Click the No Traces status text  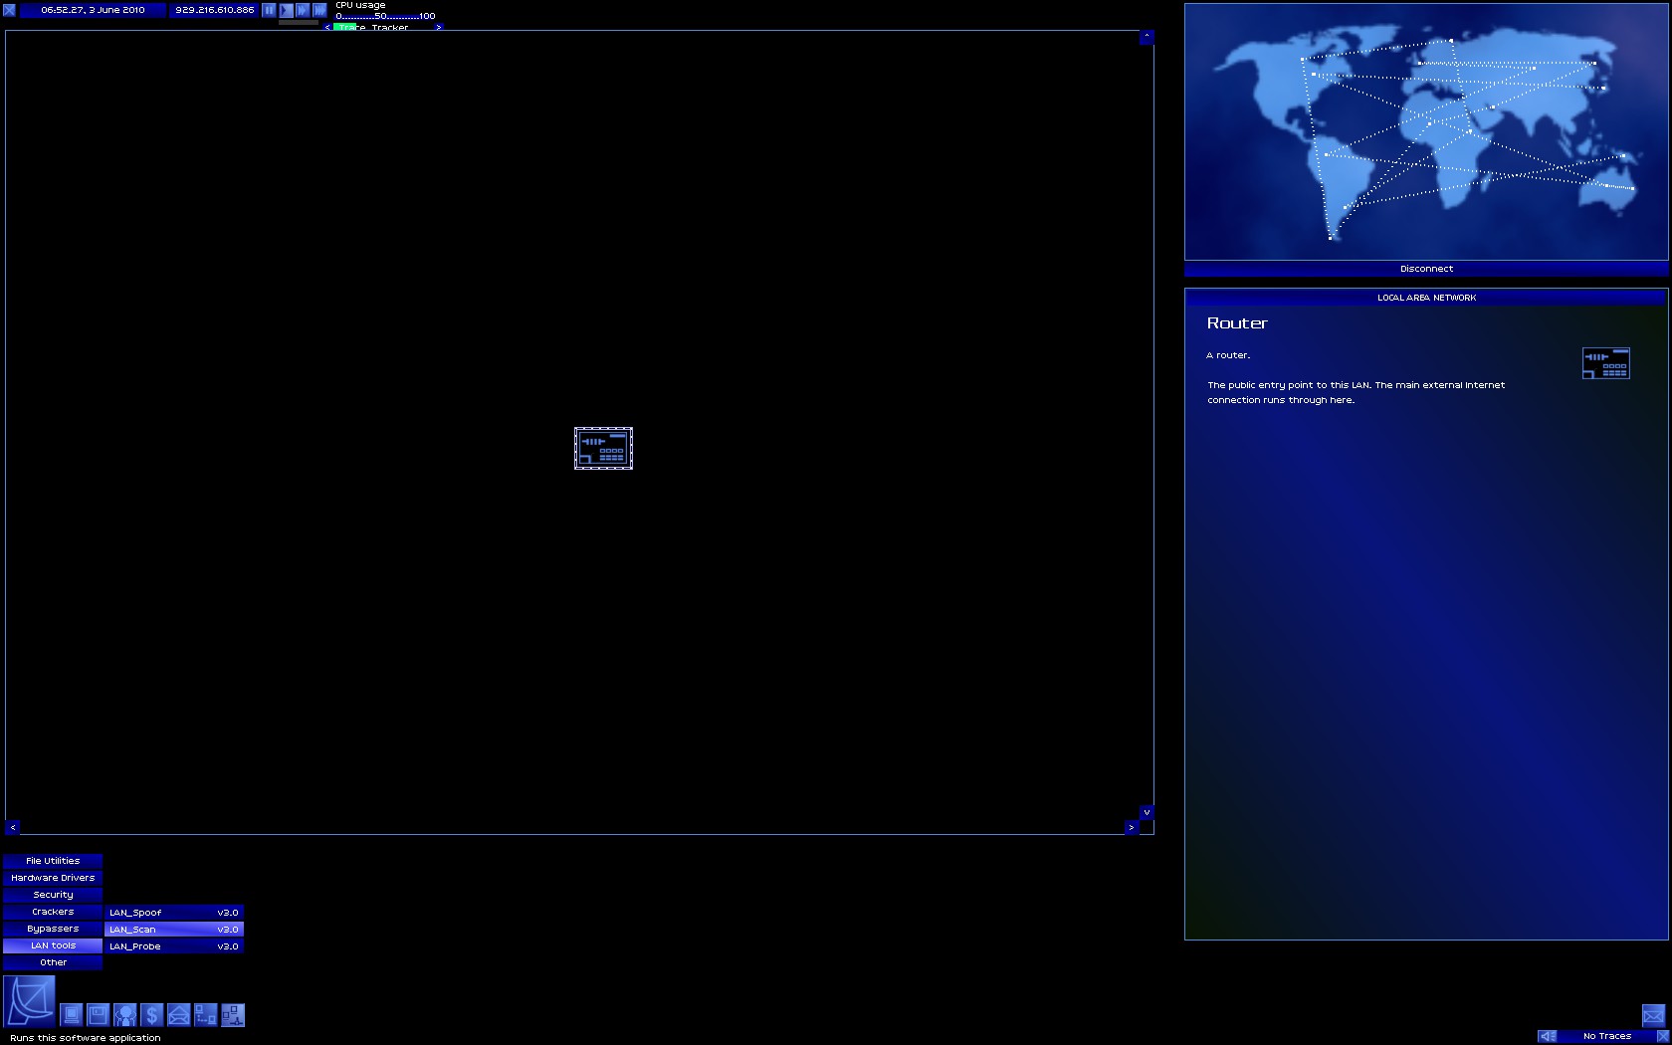click(1607, 1036)
